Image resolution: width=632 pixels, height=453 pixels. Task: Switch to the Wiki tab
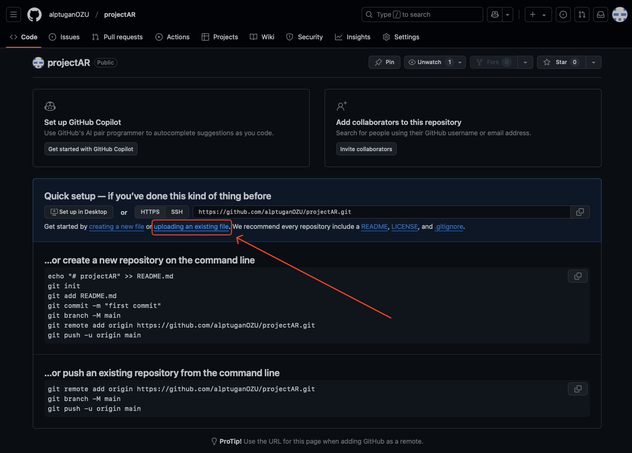[x=262, y=37]
